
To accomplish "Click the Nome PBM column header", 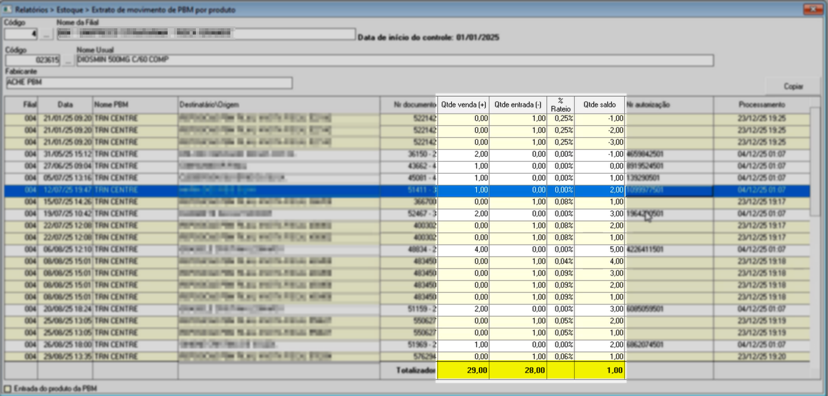I will [x=111, y=104].
